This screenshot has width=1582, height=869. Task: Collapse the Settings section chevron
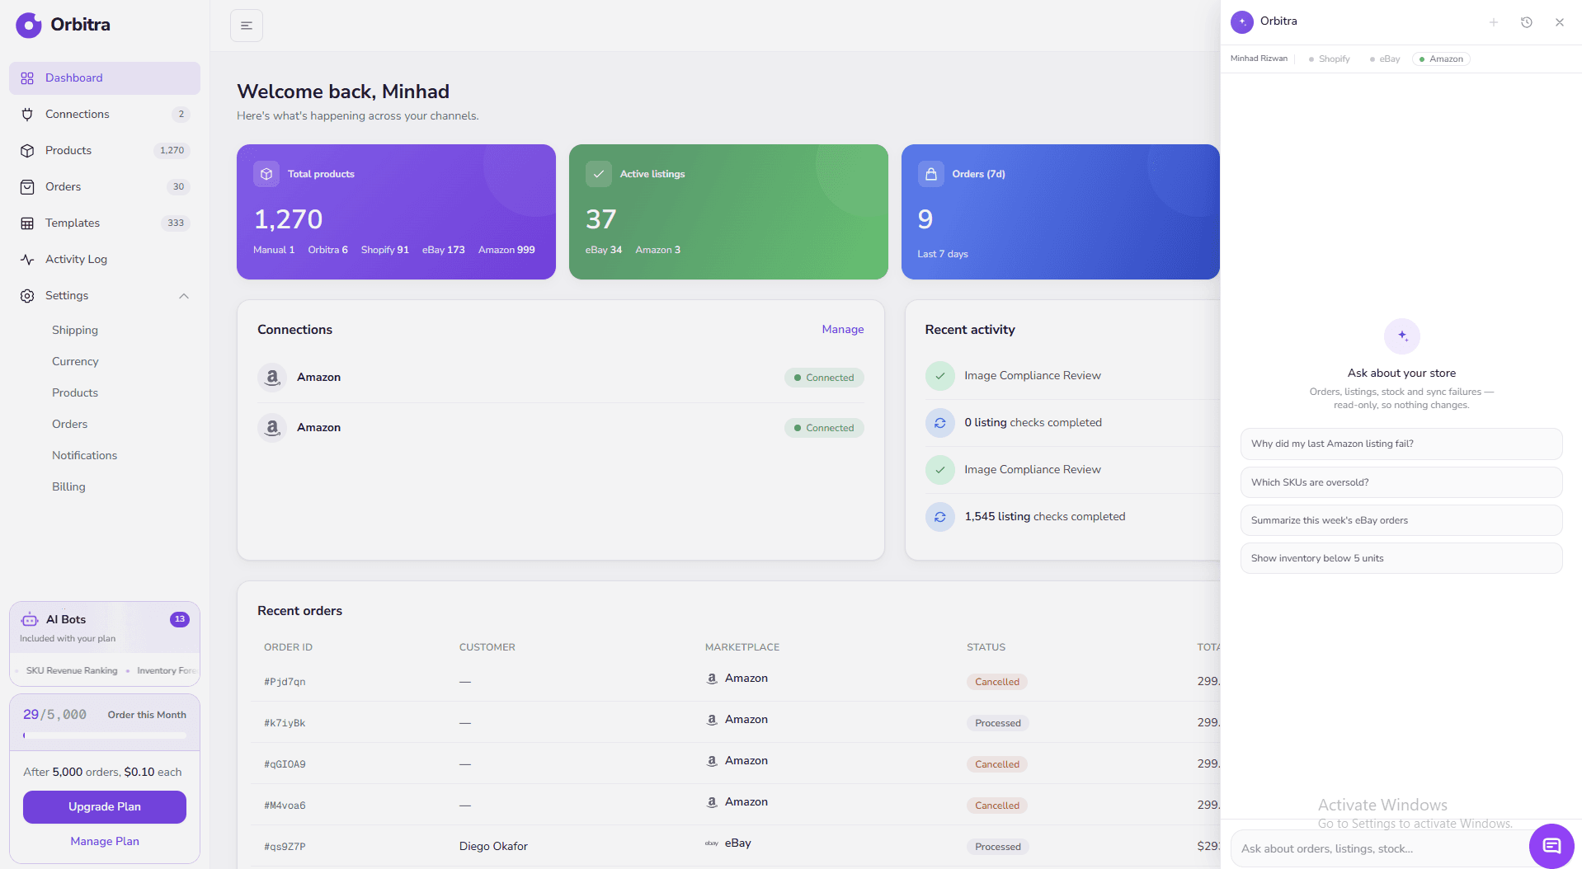184,296
